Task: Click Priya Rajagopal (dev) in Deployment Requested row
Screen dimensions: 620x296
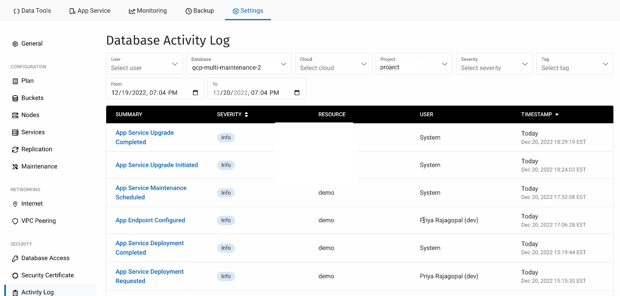Action: 449,276
